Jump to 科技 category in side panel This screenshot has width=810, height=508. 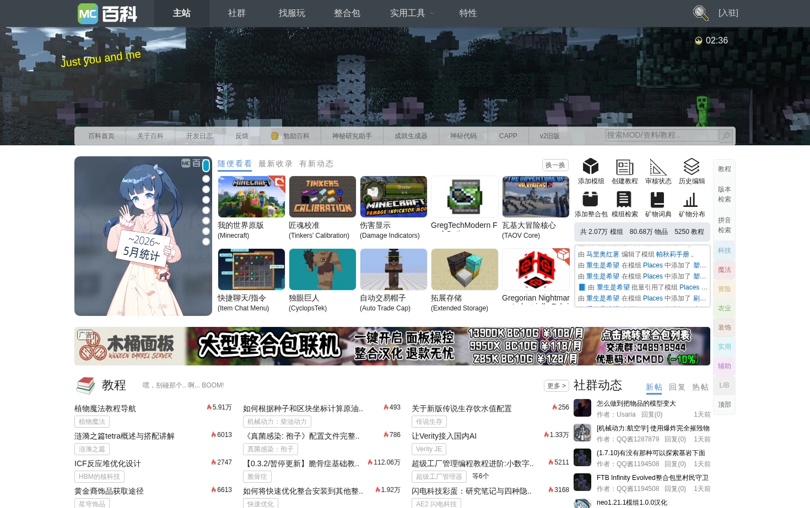[x=725, y=250]
